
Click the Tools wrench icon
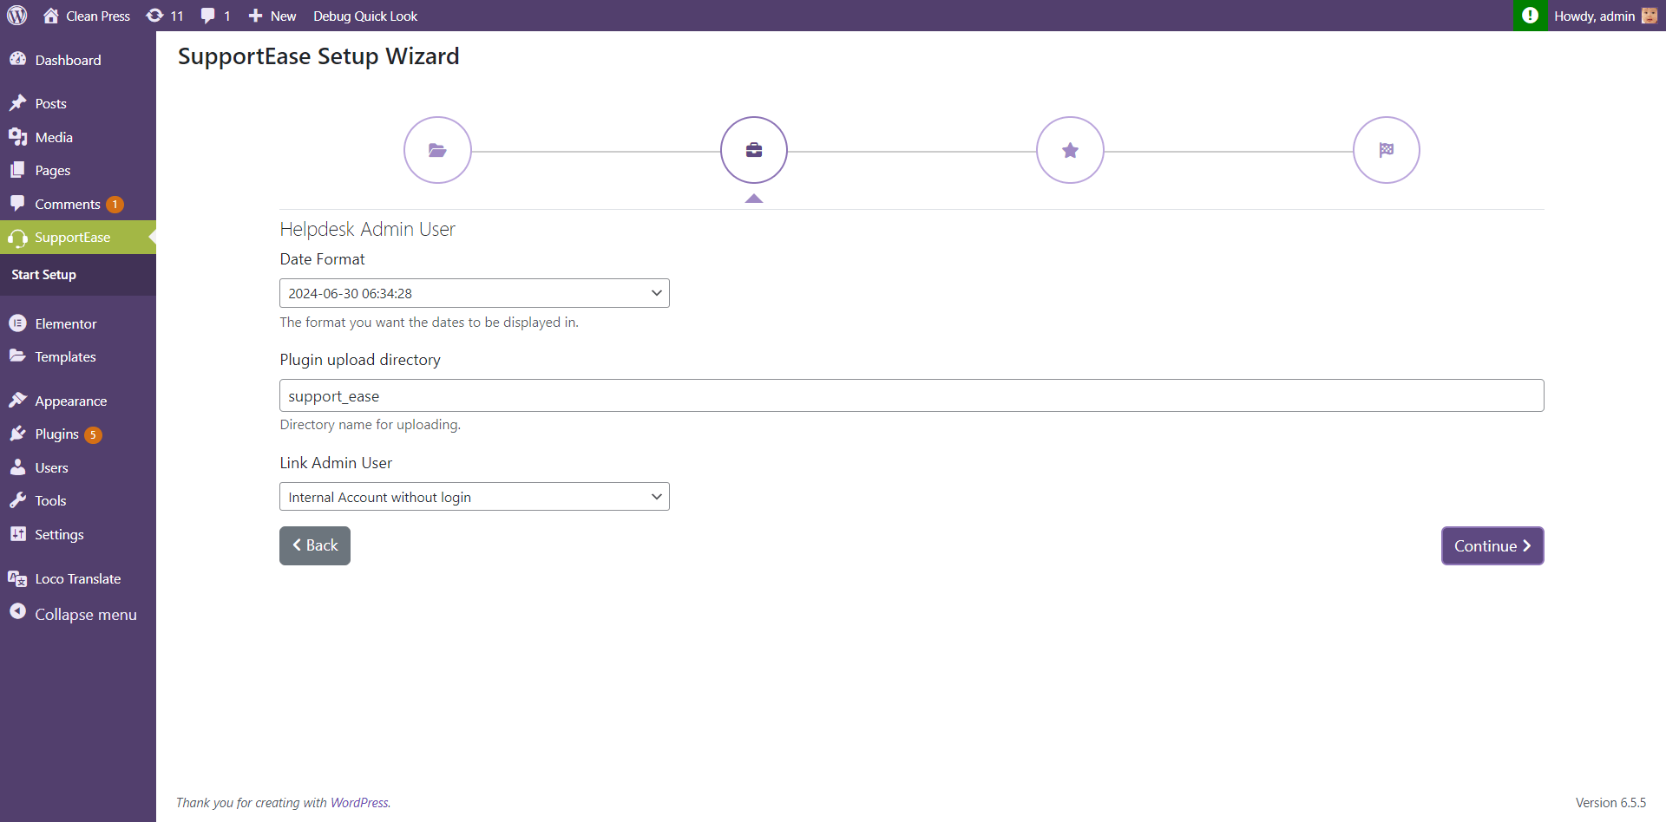17,500
